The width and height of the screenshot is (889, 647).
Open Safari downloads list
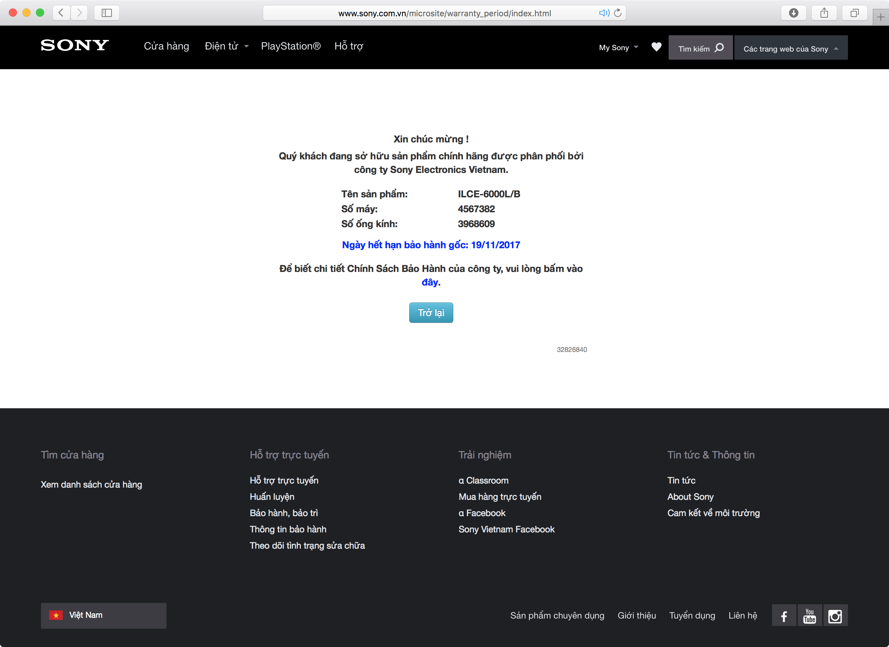(793, 13)
